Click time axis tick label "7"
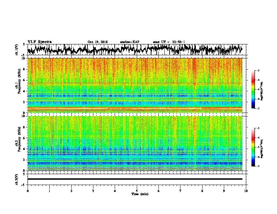Screen dimensions: 277x214 click(180, 191)
